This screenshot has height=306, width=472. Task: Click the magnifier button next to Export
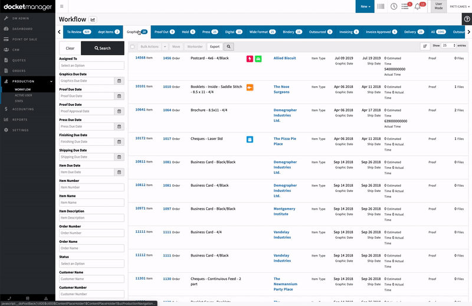point(229,47)
